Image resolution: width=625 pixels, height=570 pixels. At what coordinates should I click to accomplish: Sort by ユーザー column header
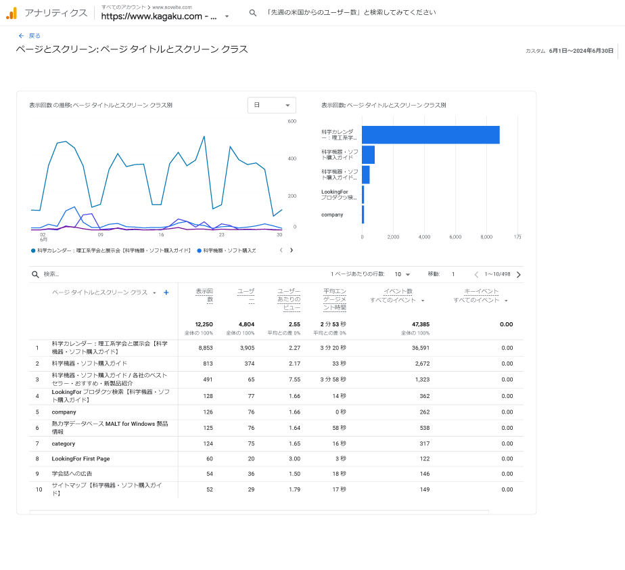246,296
